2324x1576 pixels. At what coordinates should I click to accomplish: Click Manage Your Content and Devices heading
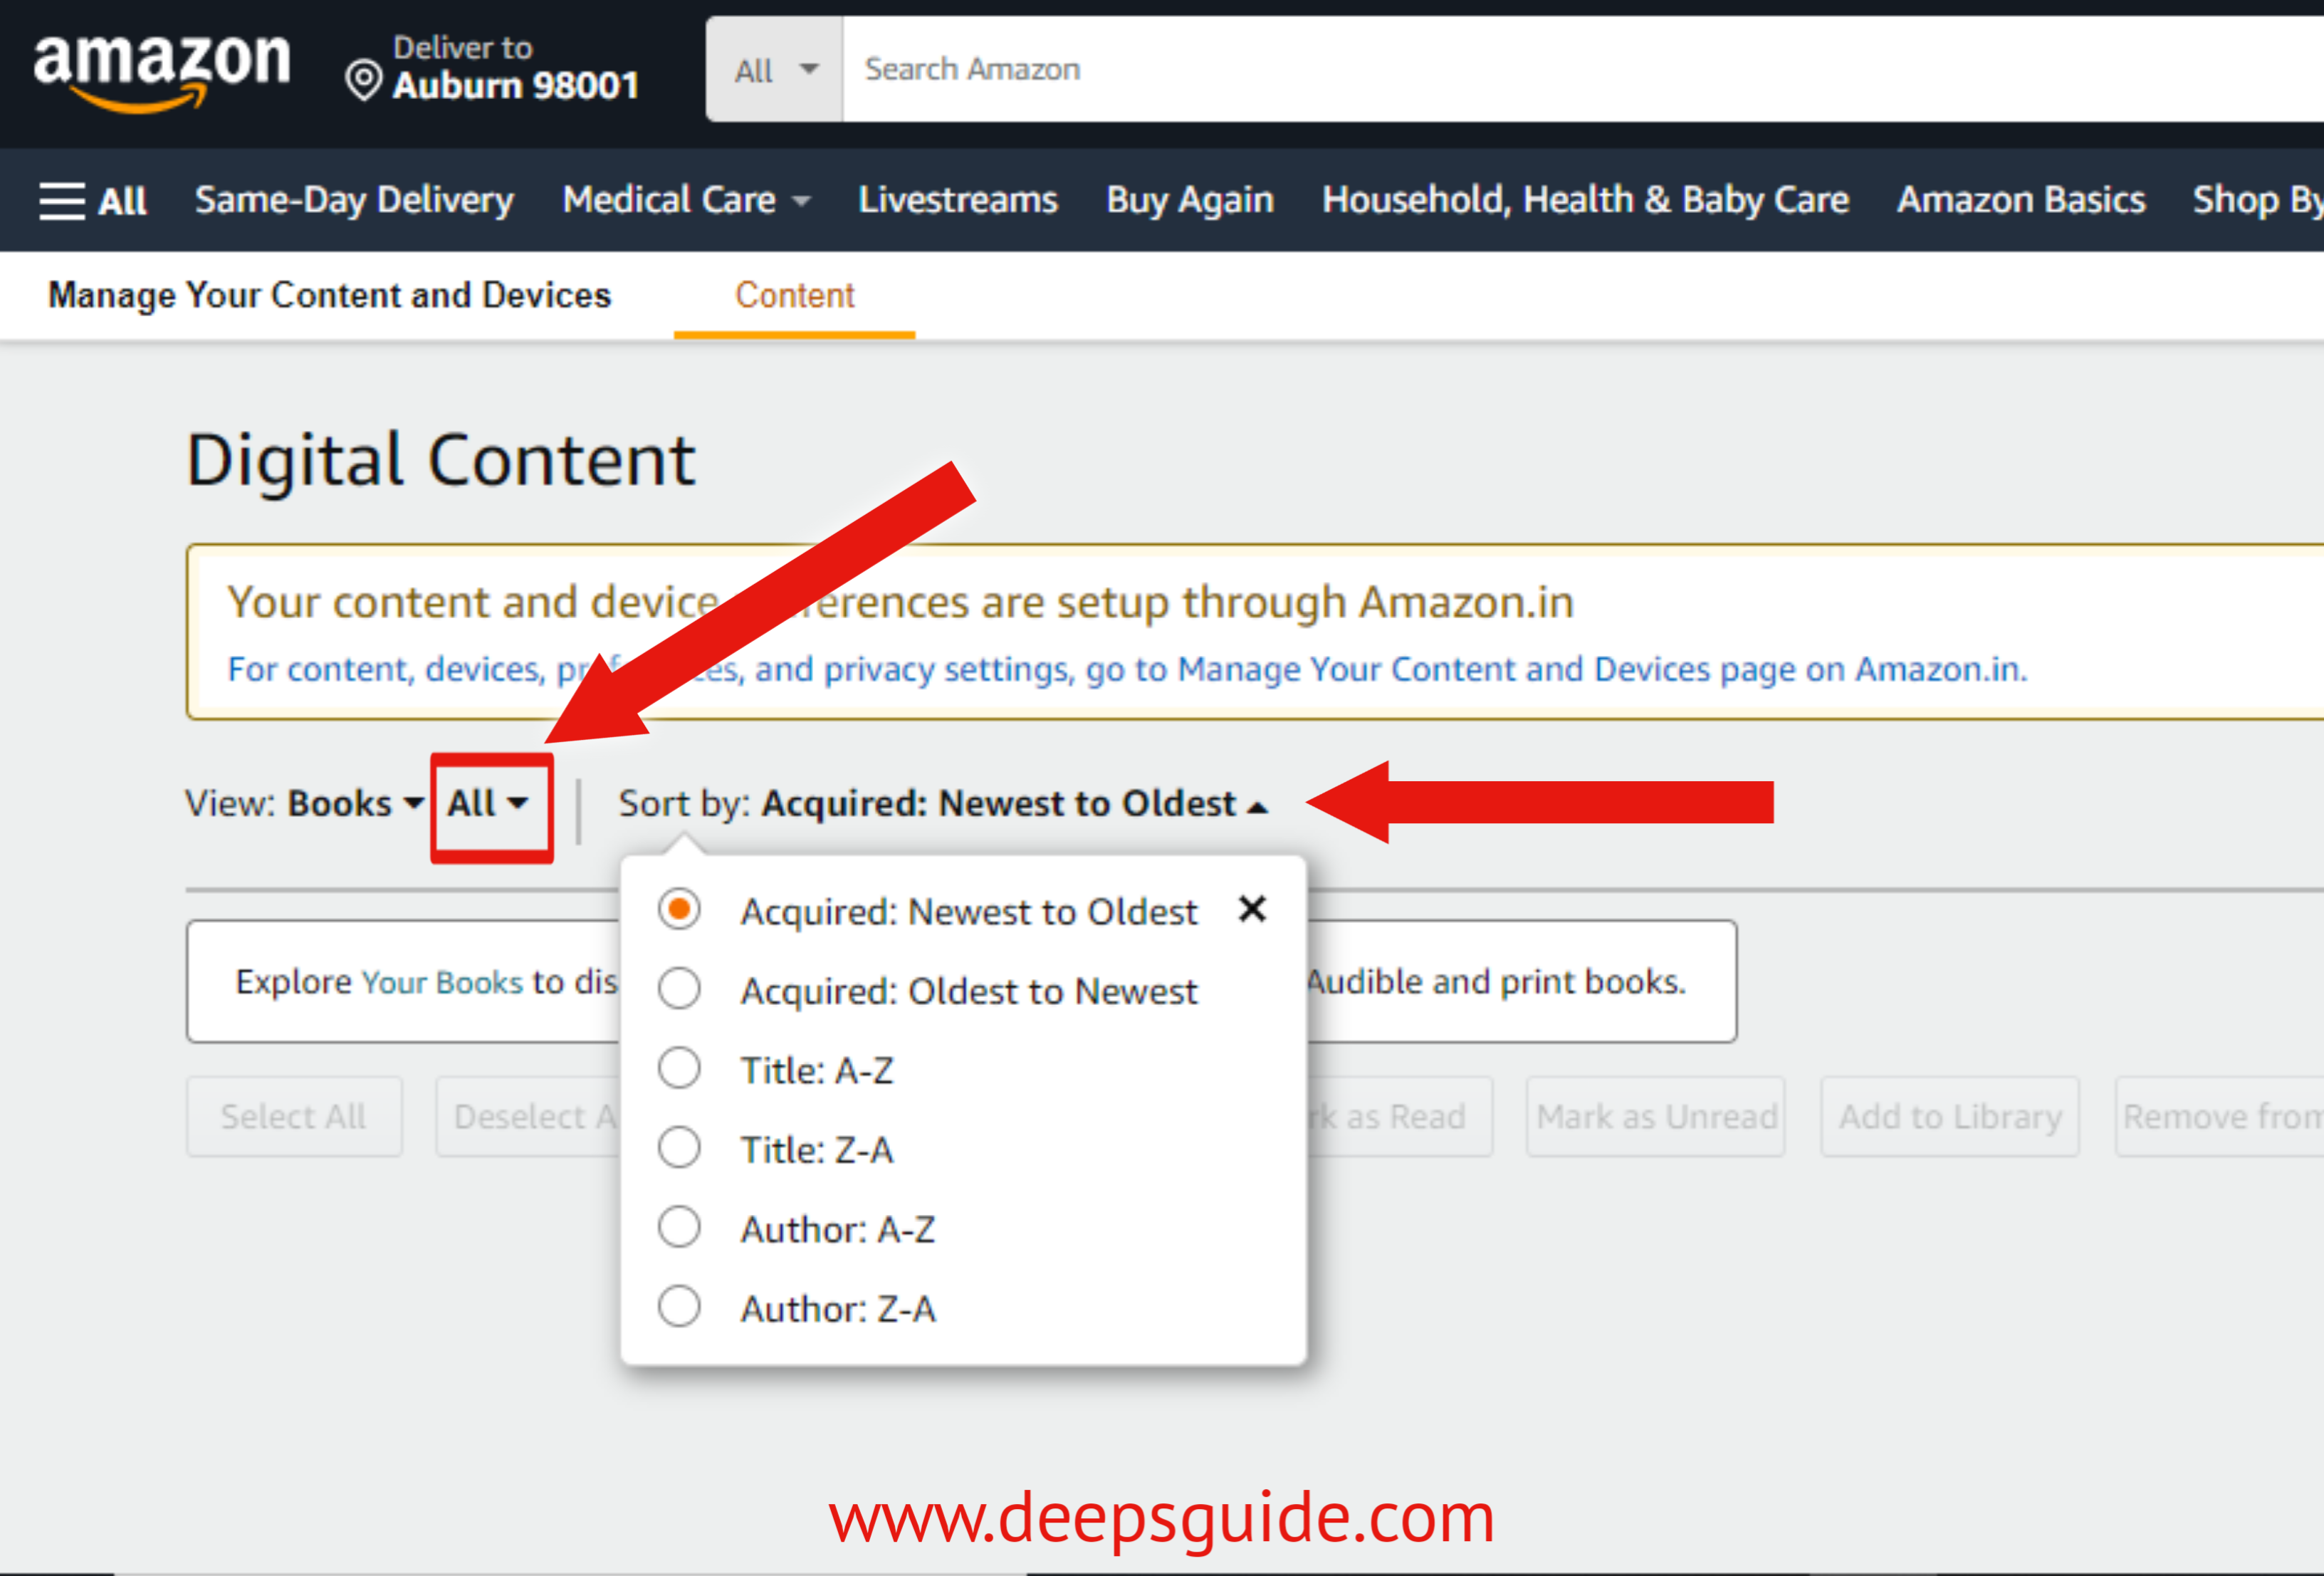329,296
